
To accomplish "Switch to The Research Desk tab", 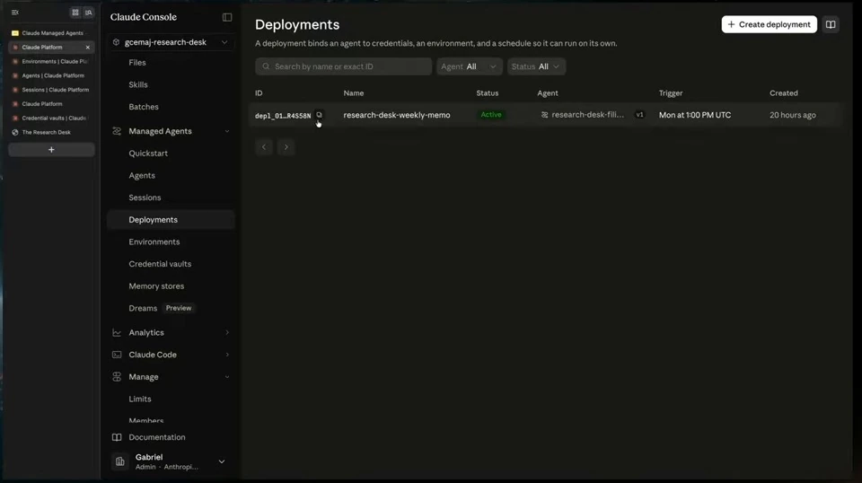I will tap(52, 132).
